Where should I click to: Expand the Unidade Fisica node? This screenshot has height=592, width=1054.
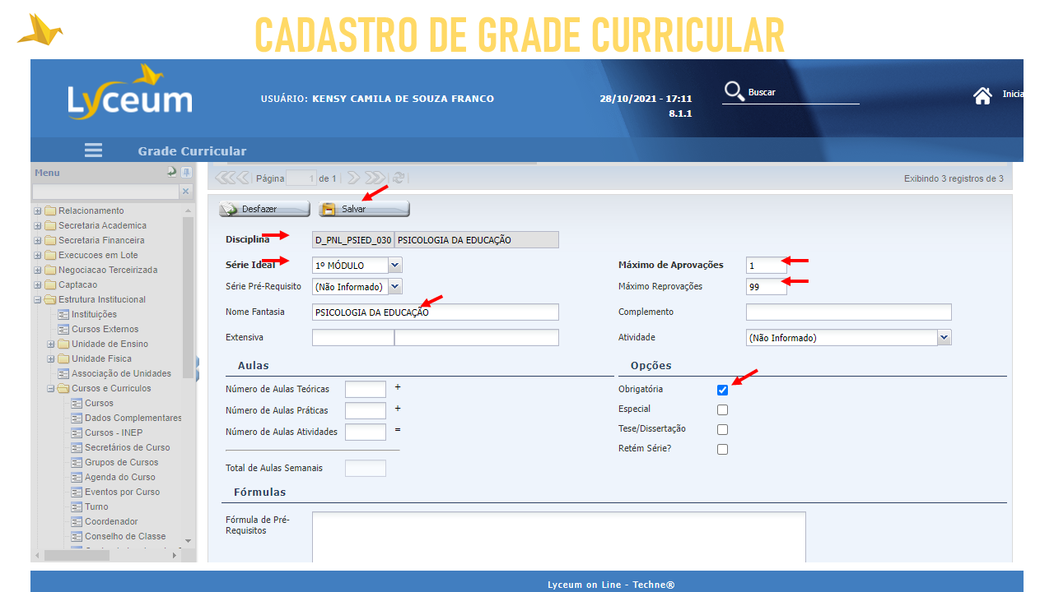[51, 359]
